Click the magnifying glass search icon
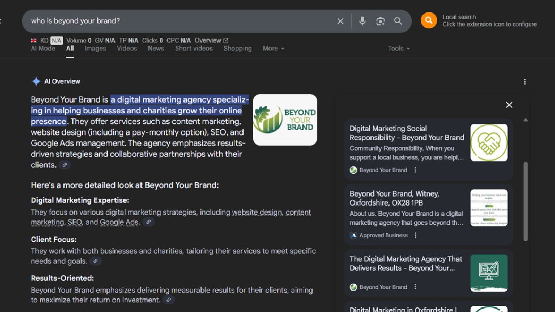 pos(398,21)
